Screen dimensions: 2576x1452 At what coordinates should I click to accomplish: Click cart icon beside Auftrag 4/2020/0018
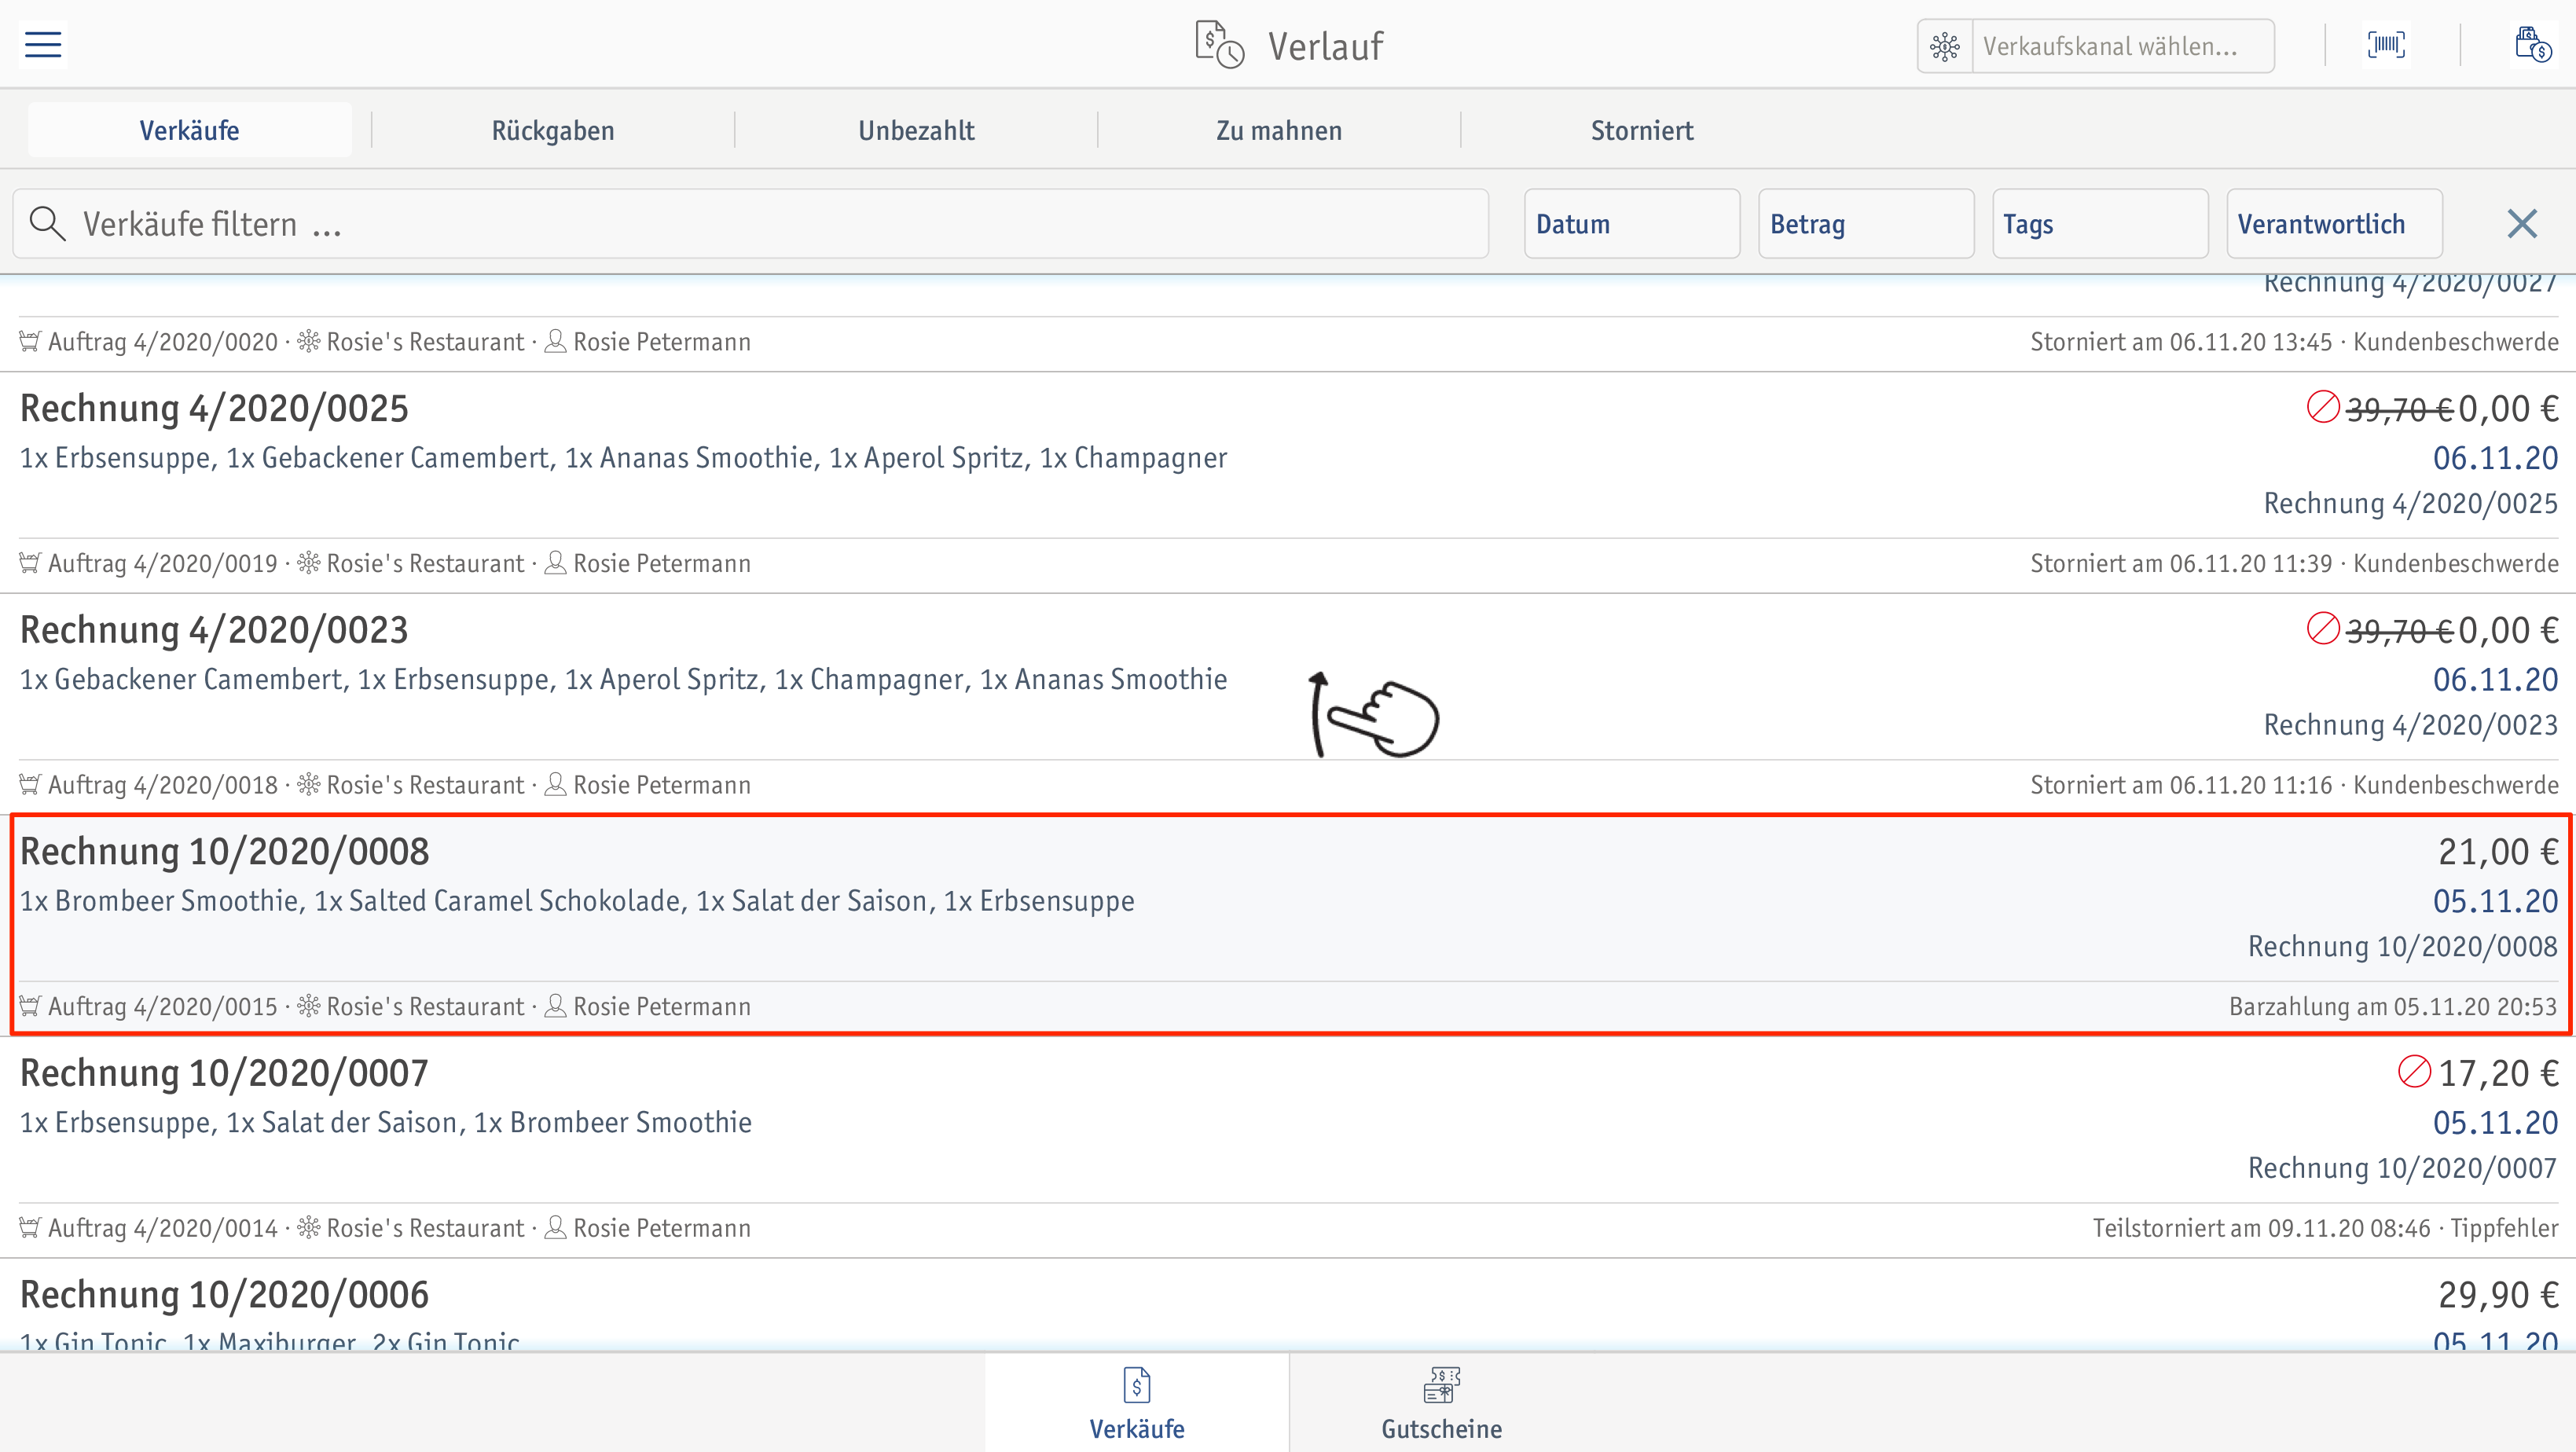coord(30,785)
